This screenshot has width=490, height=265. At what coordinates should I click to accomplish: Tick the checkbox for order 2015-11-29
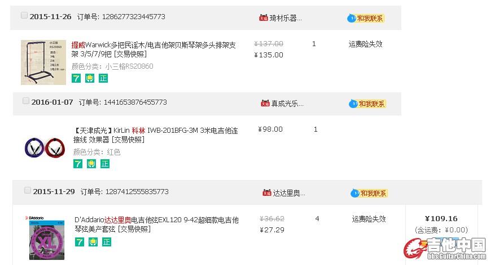[x=28, y=190]
